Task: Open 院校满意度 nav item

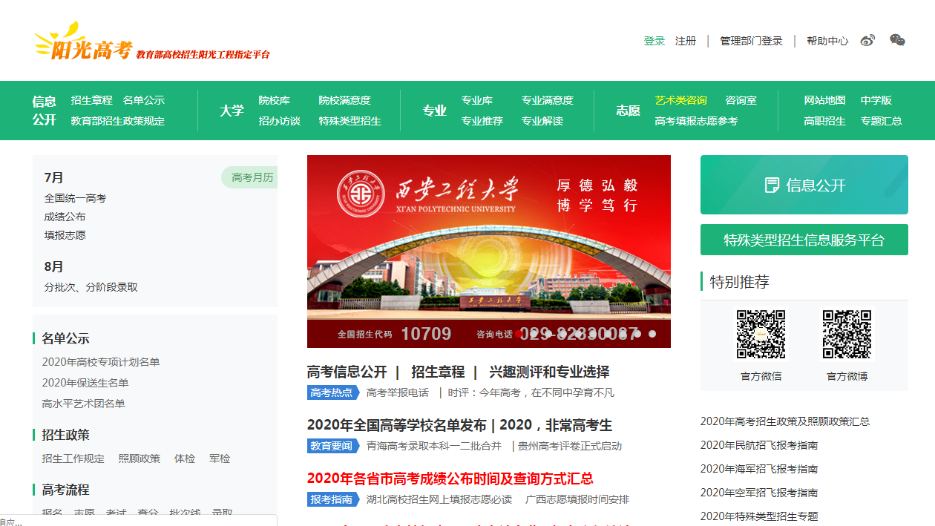Action: click(345, 100)
